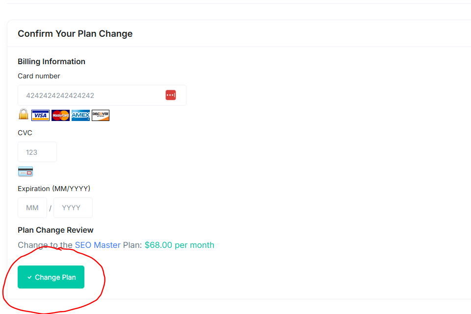Click into the CVC input field
This screenshot has width=471, height=314.
[37, 152]
